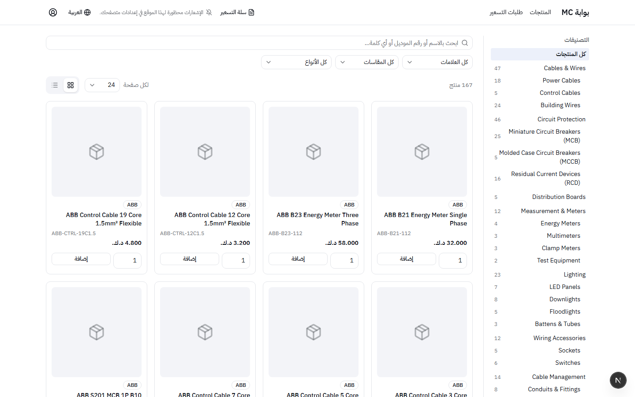Open the products (المنتجات) nav tab
The height and width of the screenshot is (397, 635).
click(x=540, y=12)
